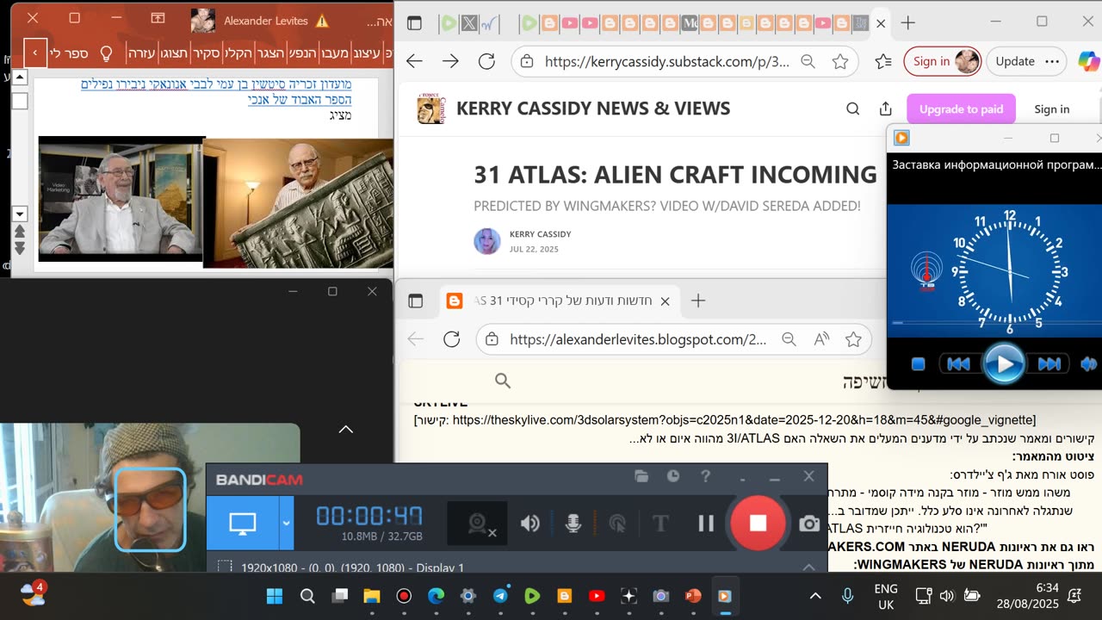Zoom icon in Substack address bar

pos(808,61)
